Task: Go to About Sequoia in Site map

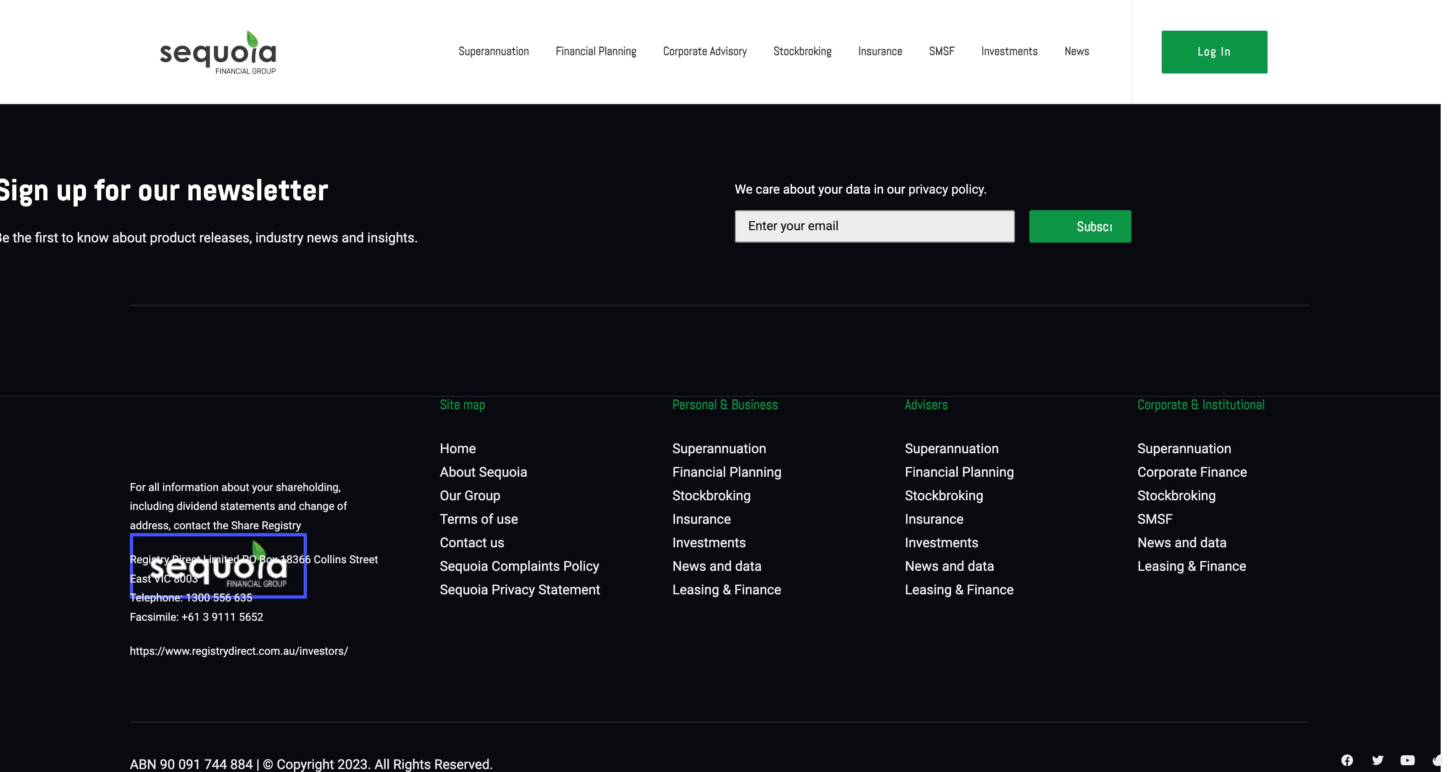Action: pos(483,472)
